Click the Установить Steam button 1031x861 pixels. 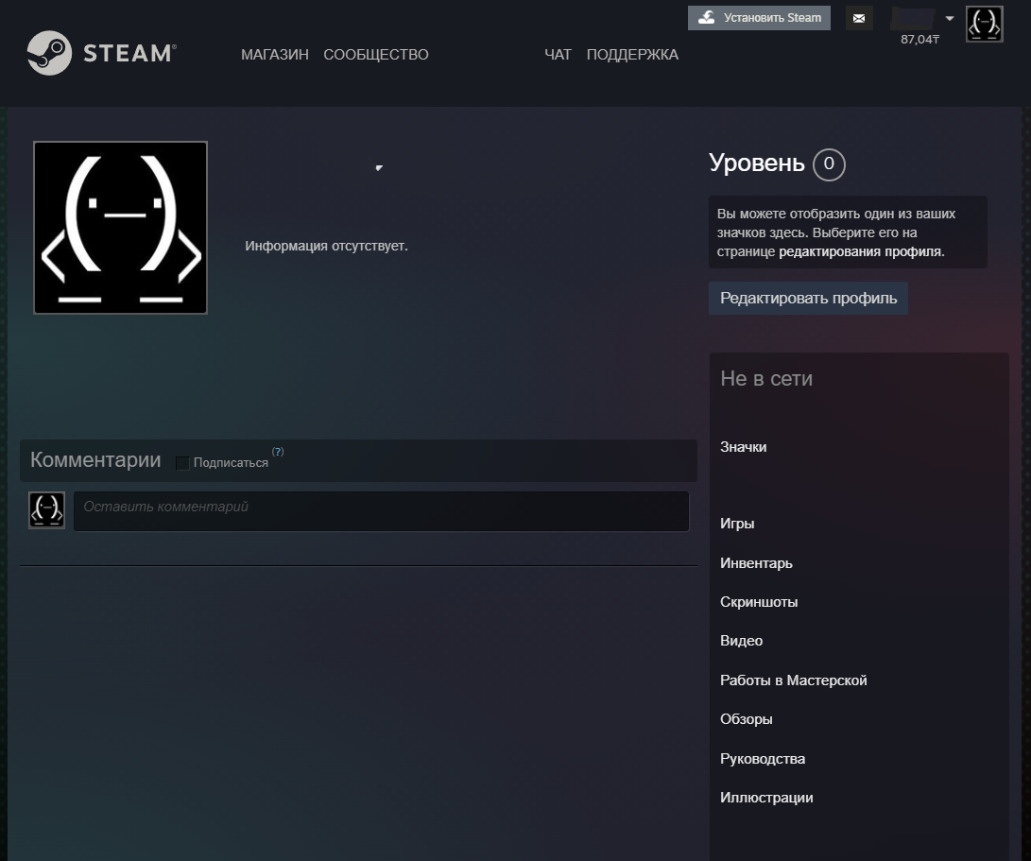pos(759,18)
